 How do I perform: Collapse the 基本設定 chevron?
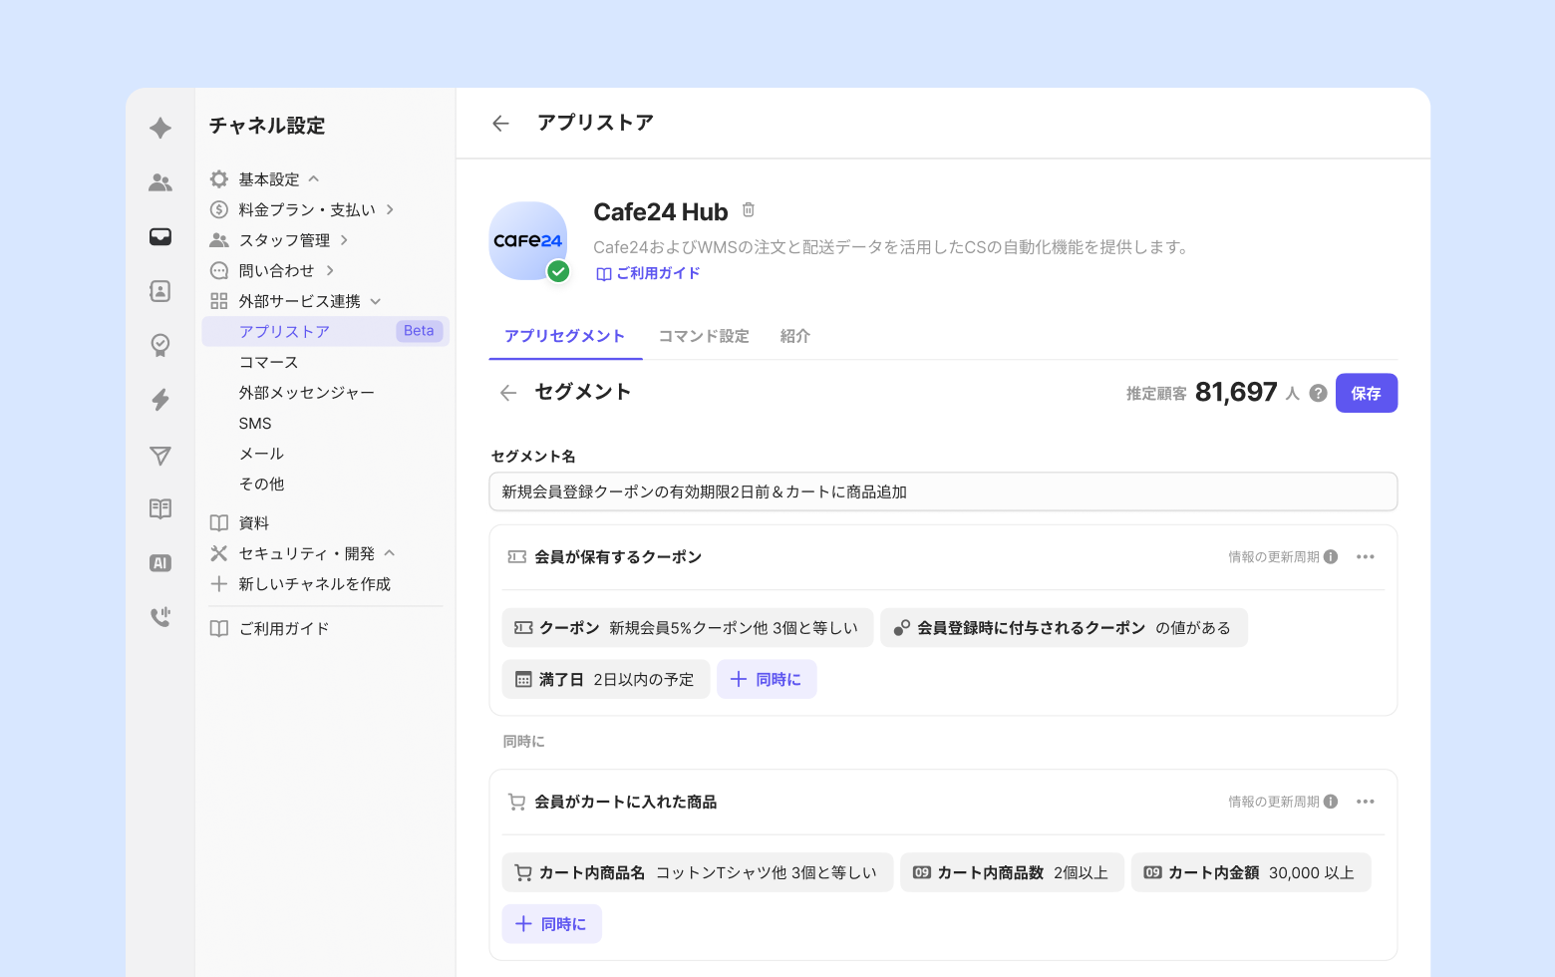point(314,179)
